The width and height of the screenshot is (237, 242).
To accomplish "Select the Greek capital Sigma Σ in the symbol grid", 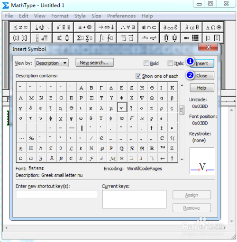I will point(91,98).
